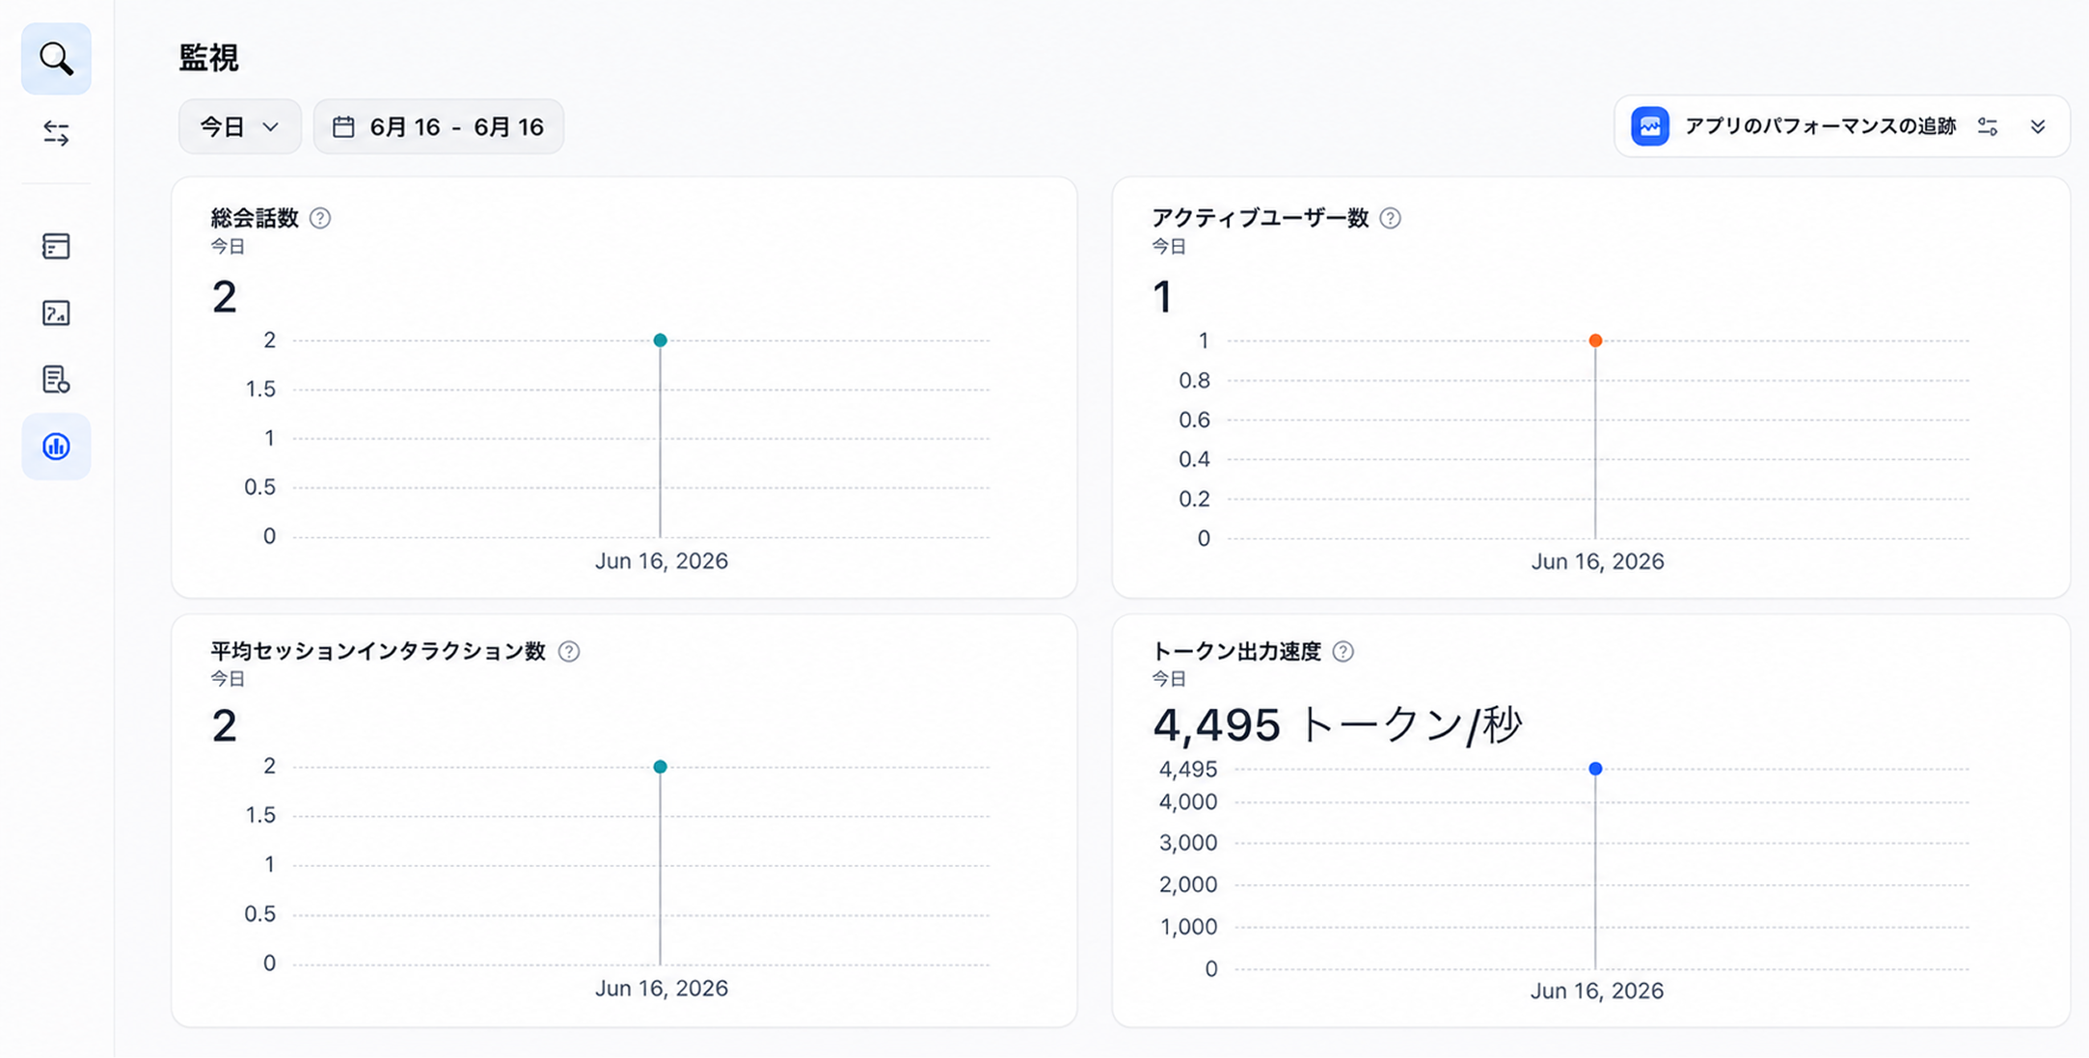This screenshot has height=1058, width=2089.
Task: Click the teal data point in 総会話数 chart
Action: [661, 340]
